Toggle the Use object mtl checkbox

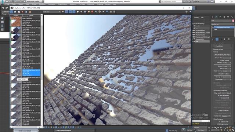pyautogui.click(x=220, y=98)
